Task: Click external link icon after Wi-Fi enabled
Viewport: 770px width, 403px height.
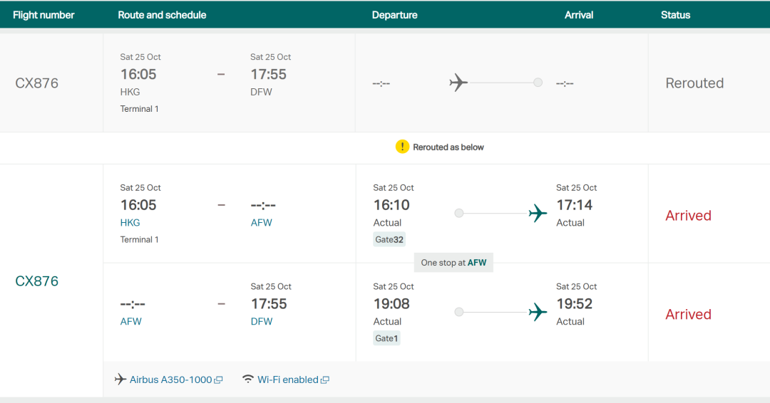Action: (x=325, y=380)
